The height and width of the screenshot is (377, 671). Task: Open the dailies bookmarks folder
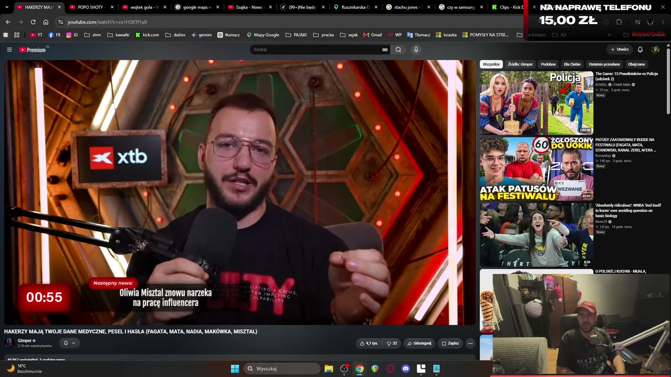point(175,35)
